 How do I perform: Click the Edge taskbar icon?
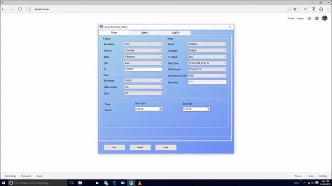pyautogui.click(x=114, y=183)
